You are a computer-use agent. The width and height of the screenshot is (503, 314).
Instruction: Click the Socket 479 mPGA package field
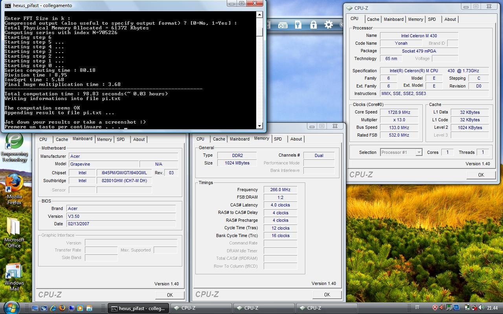(419, 51)
